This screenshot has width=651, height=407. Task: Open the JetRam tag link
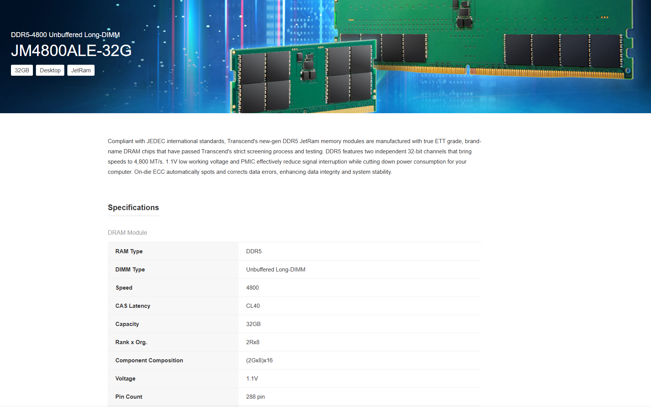pos(81,70)
